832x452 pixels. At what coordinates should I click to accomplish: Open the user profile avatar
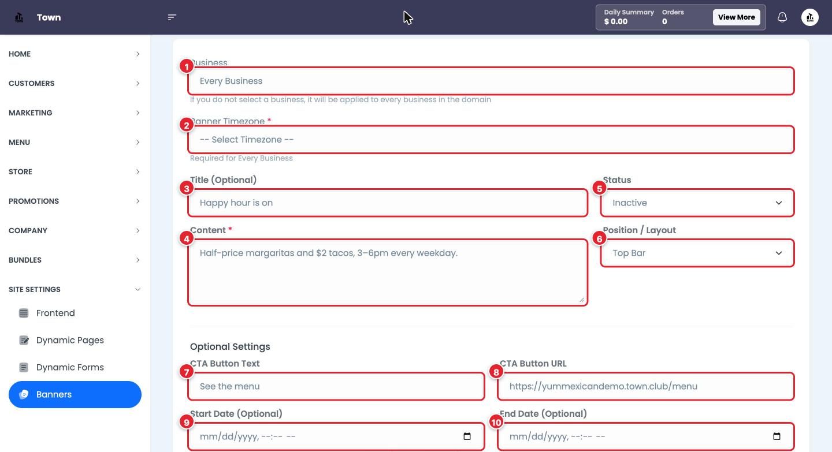(x=810, y=17)
